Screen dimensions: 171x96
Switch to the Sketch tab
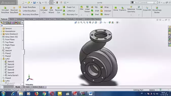click(x=12, y=19)
